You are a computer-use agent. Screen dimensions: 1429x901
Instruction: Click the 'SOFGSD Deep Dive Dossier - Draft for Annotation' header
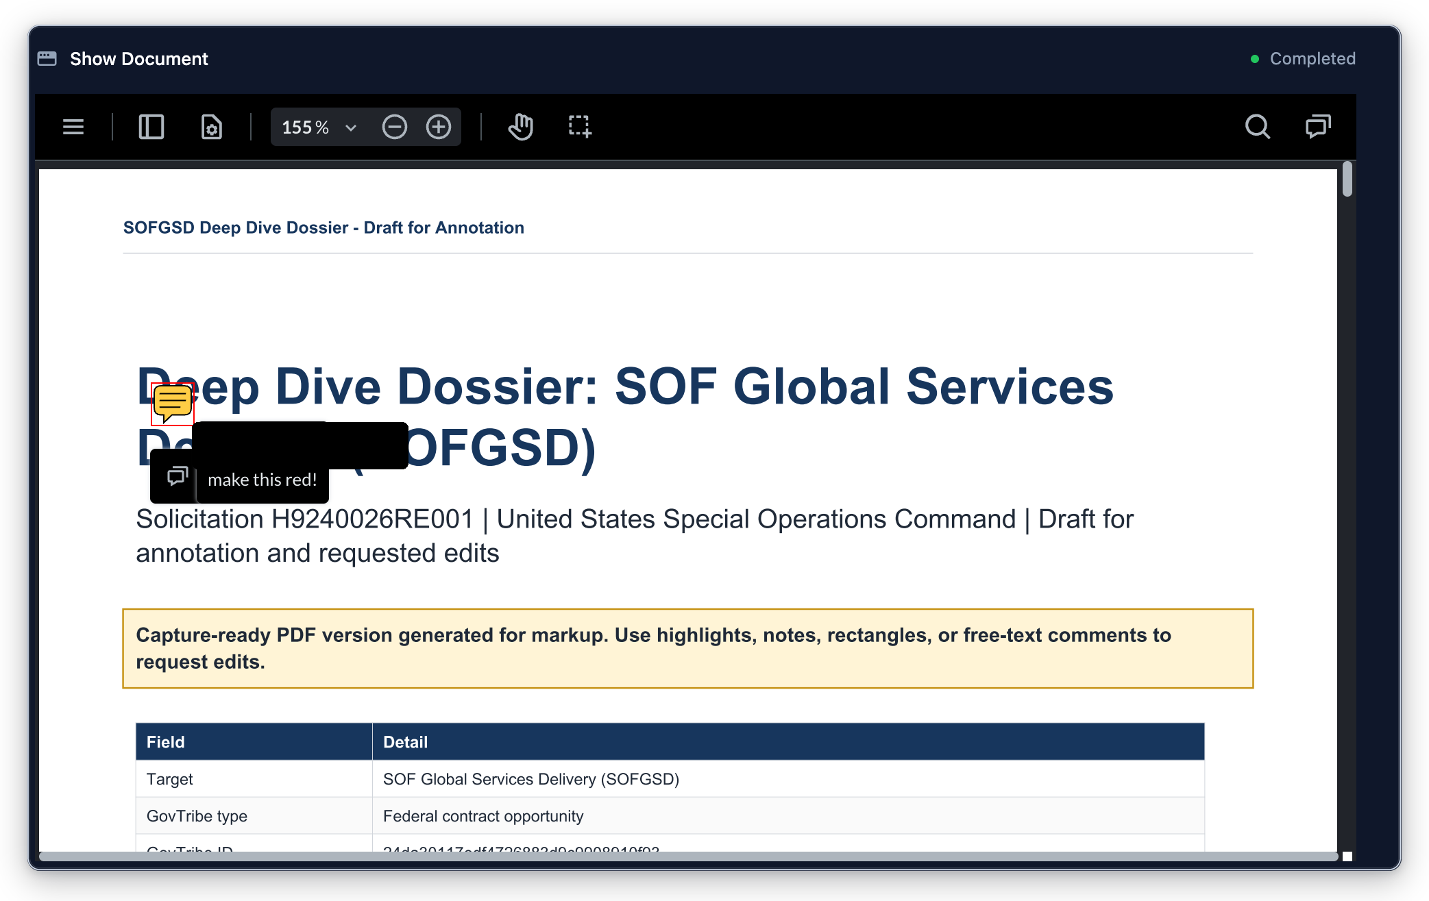(x=323, y=227)
